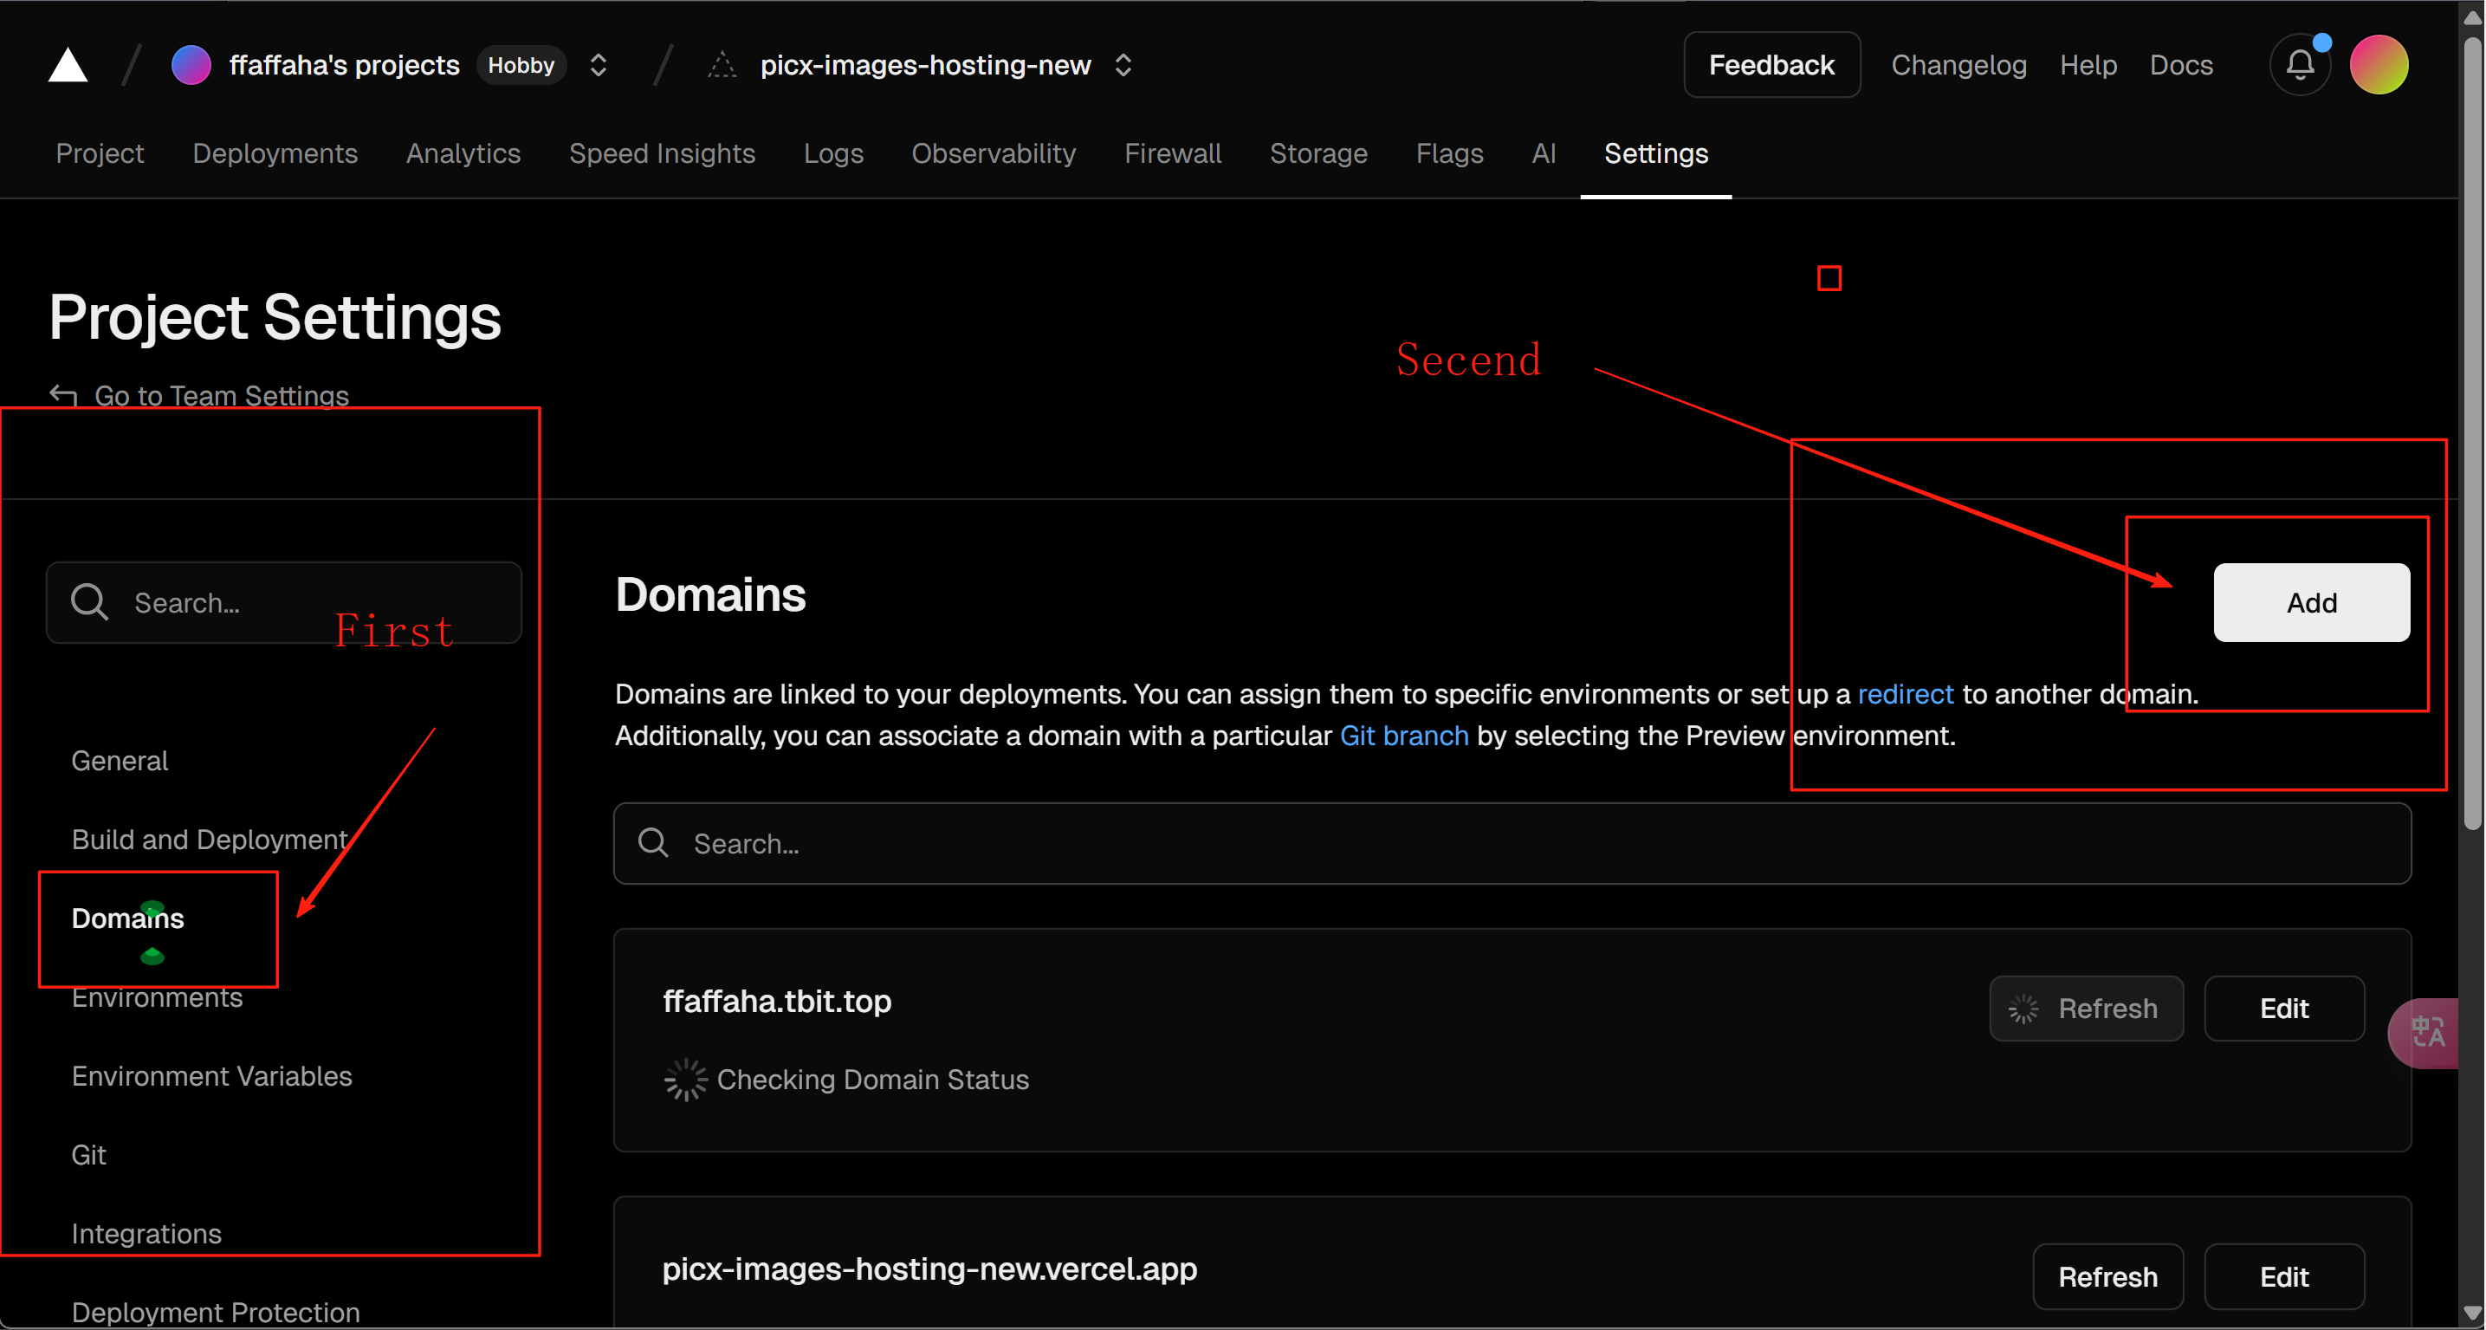Expand the project switcher chevrons
The image size is (2486, 1330).
(x=1123, y=66)
